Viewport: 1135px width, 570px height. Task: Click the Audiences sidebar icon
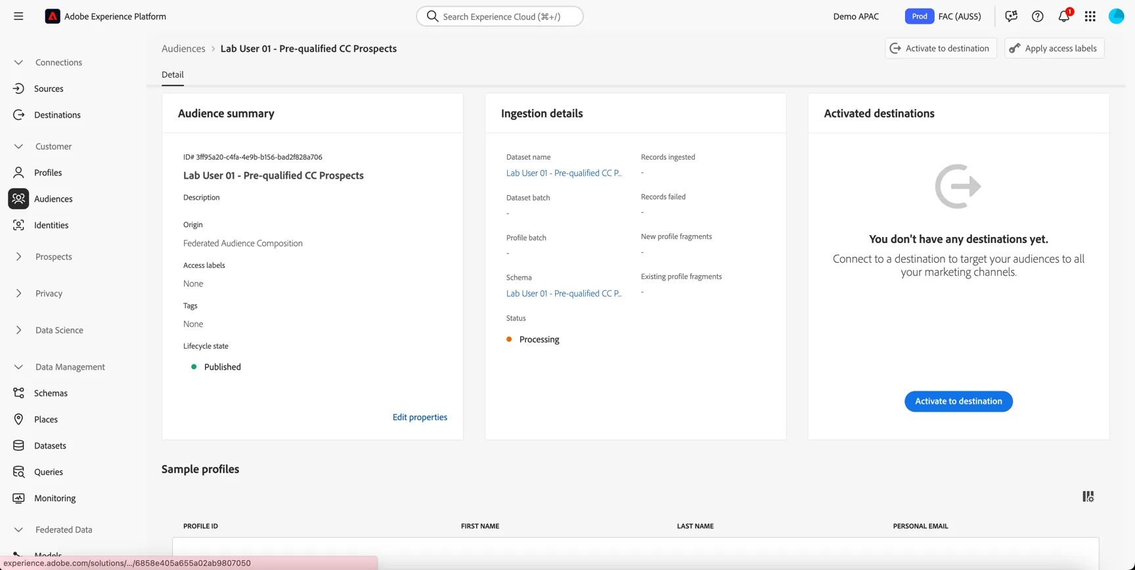[x=18, y=199]
